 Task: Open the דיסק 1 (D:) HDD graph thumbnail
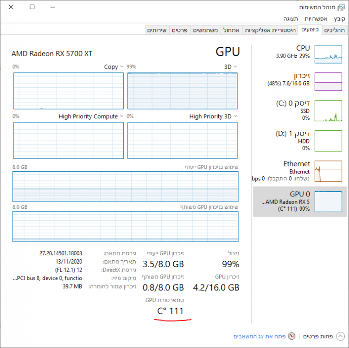[x=328, y=141]
